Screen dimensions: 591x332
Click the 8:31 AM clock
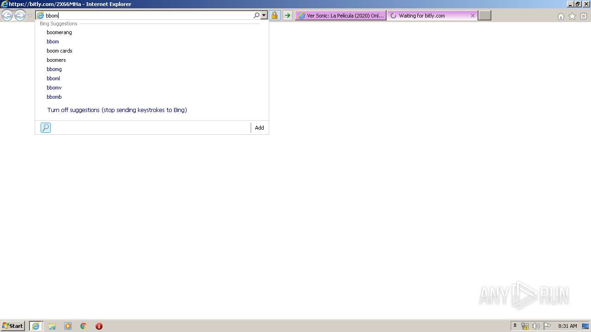(x=567, y=326)
